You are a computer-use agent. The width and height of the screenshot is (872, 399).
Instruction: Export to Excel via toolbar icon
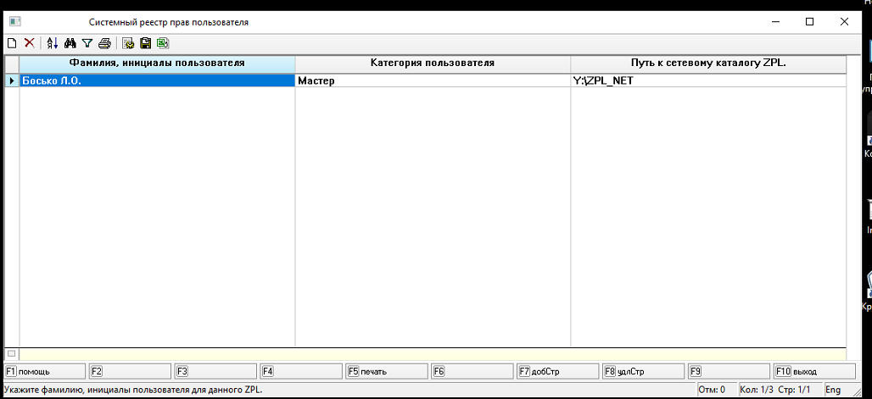[162, 43]
